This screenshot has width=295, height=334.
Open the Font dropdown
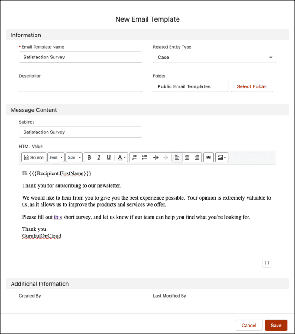(56, 157)
